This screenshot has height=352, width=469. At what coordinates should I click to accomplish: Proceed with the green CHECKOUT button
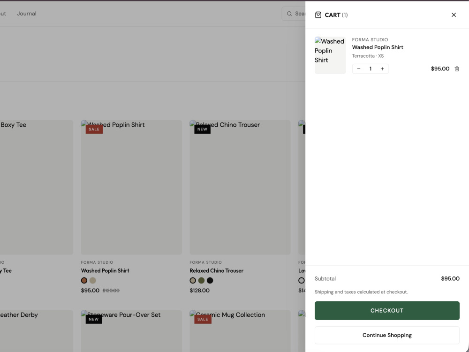click(x=387, y=310)
